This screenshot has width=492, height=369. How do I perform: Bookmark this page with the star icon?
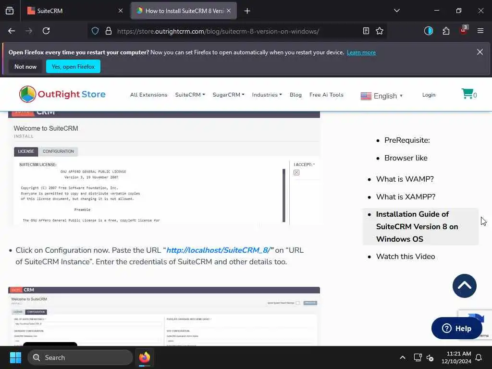(x=380, y=31)
